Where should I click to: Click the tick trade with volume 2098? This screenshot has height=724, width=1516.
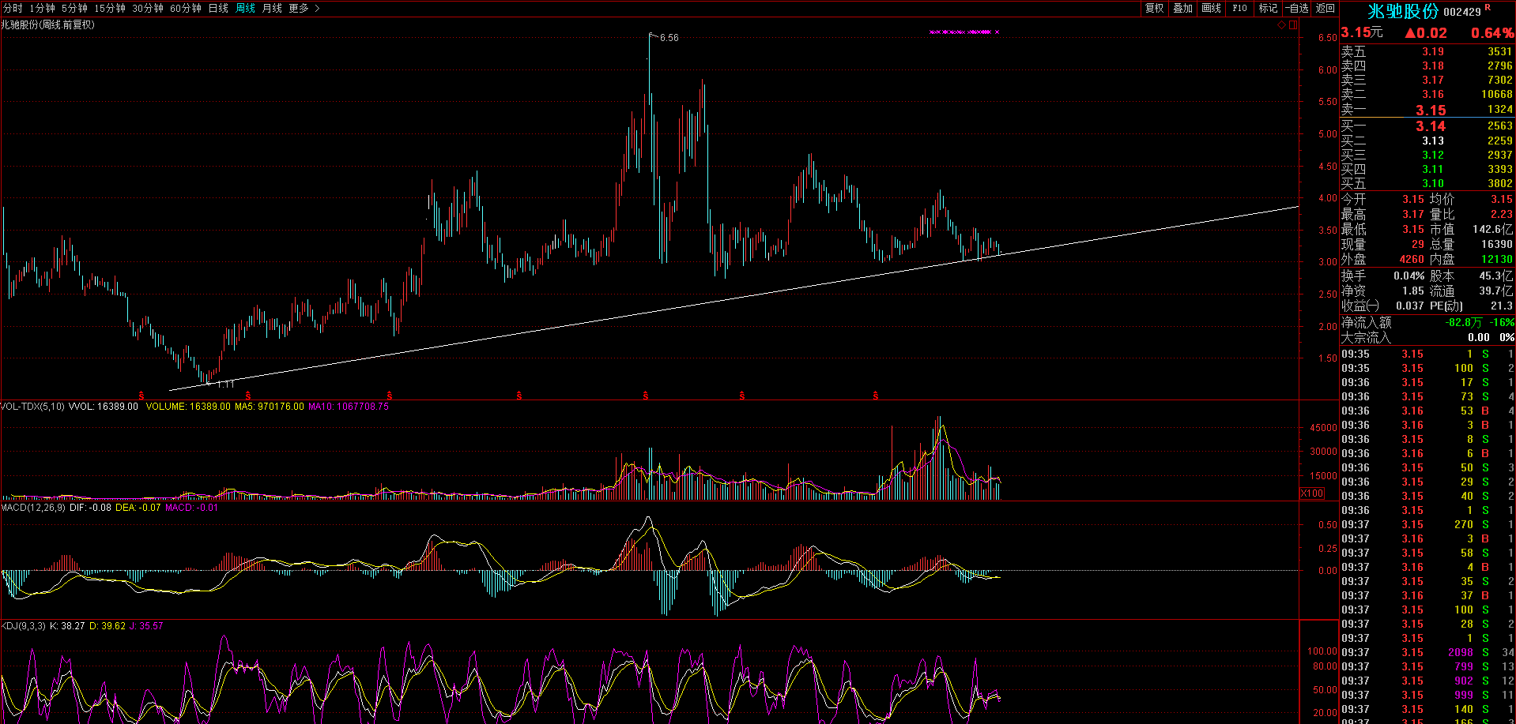(1427, 652)
